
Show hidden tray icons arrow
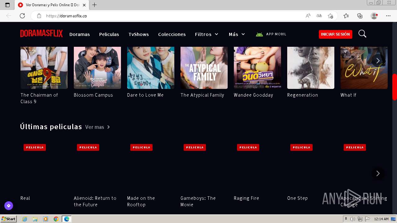click(346, 219)
